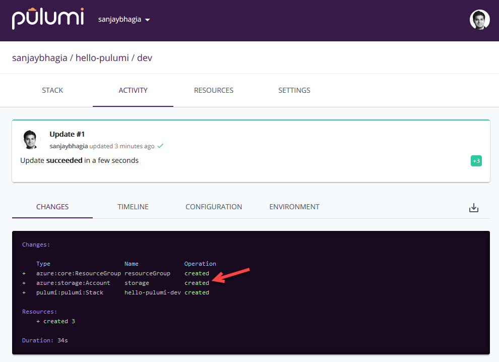Click the dev breadcrumb link

click(145, 58)
